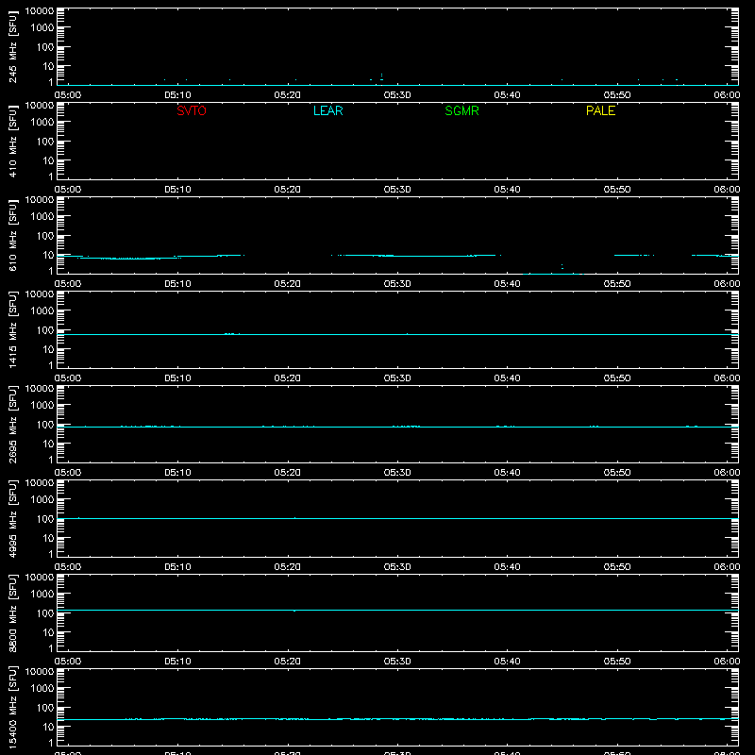Click the 8800 MHz [SFU] axis title
The image size is (755, 755).
(12, 613)
